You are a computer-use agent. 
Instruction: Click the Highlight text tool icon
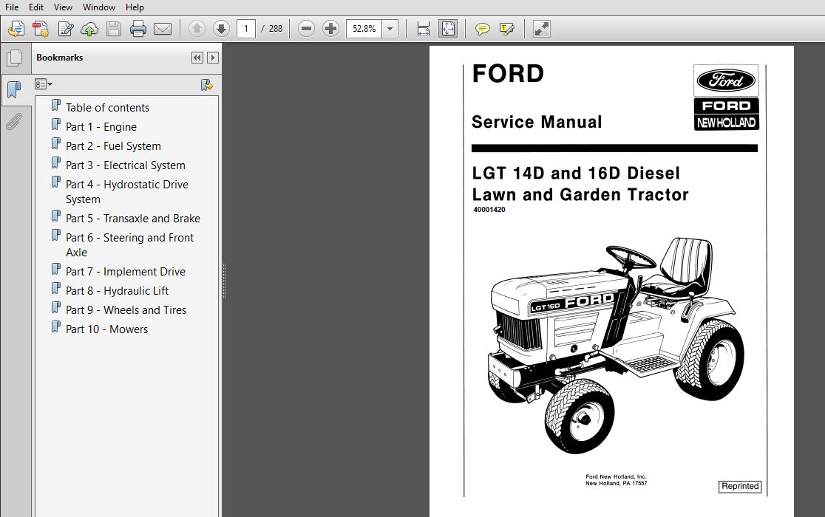(x=506, y=29)
